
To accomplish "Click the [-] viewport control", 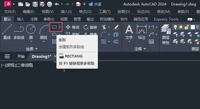I will 3,65.
